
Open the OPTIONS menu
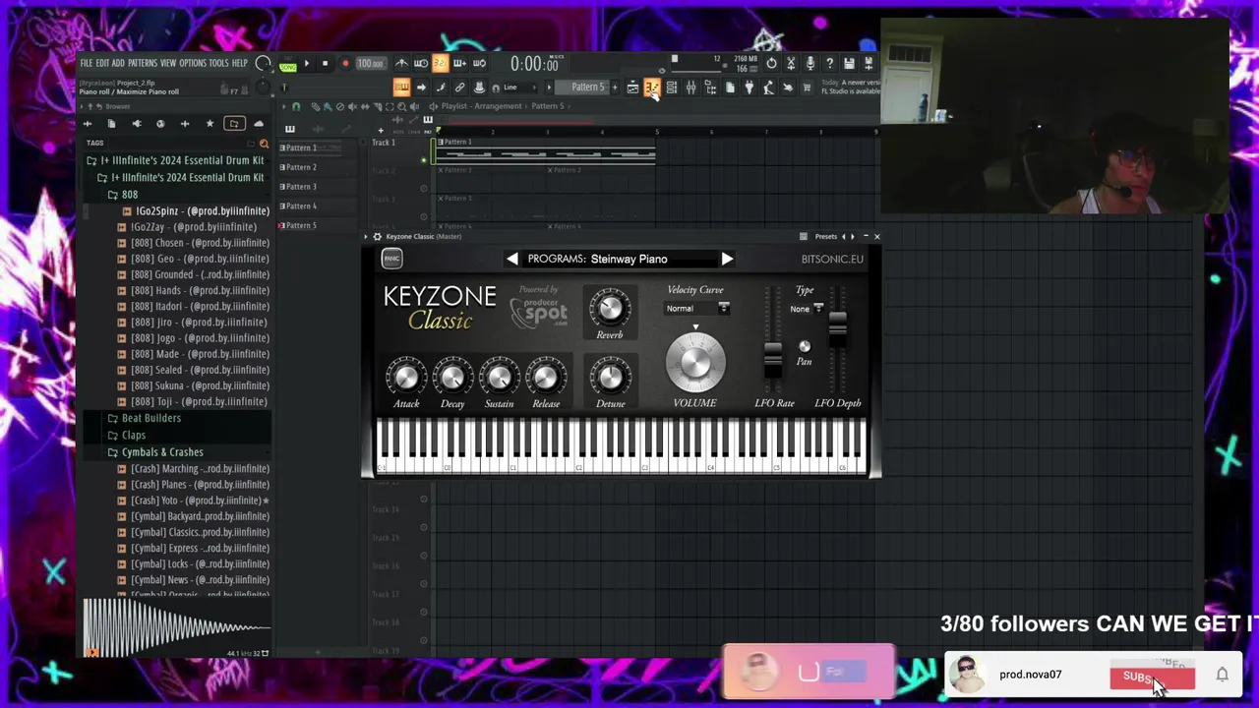point(193,64)
